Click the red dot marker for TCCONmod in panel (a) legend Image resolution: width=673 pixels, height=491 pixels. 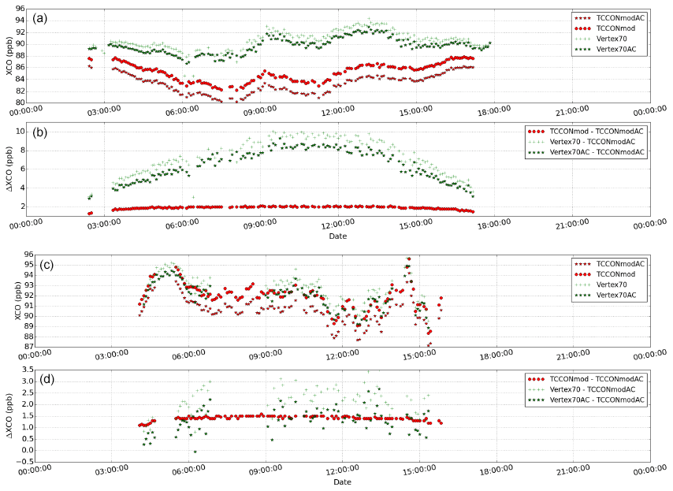583,25
